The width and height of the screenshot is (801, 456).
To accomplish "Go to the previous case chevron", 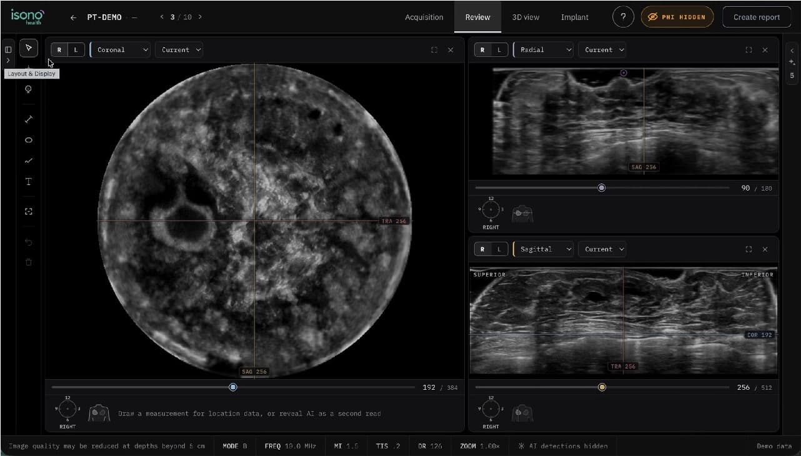I will pos(162,17).
